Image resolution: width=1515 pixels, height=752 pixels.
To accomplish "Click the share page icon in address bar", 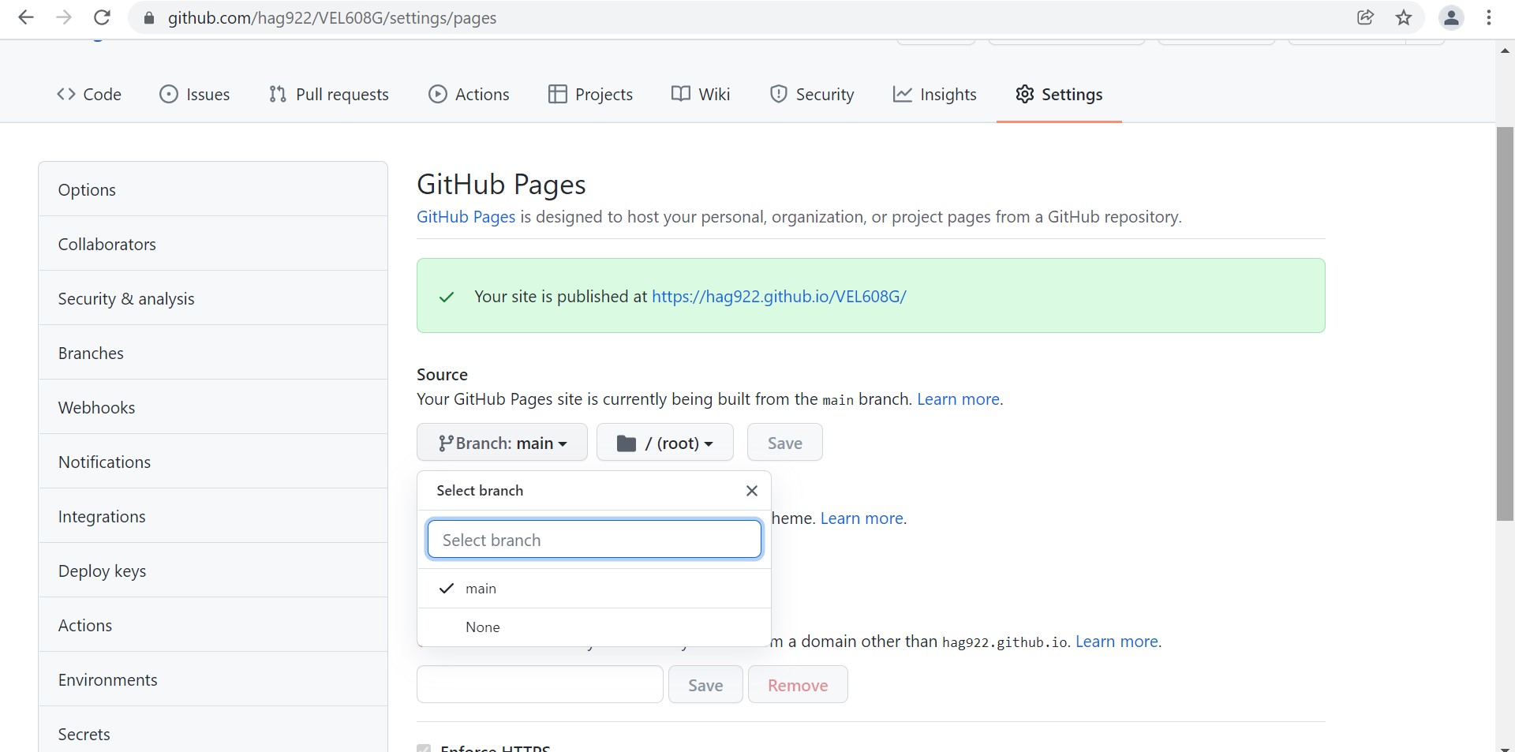I will 1365,17.
